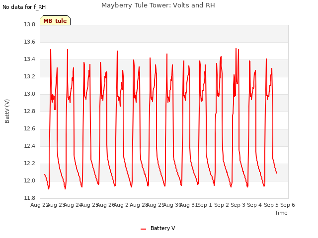Click the Sep 2 x-axis date label
This screenshot has height=238, width=318.
[x=222, y=205]
